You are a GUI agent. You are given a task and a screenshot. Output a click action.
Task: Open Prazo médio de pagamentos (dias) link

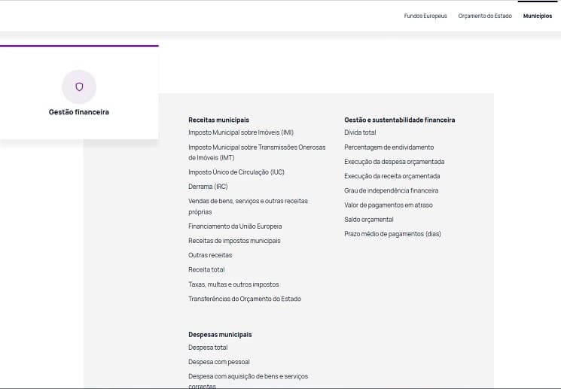[392, 234]
